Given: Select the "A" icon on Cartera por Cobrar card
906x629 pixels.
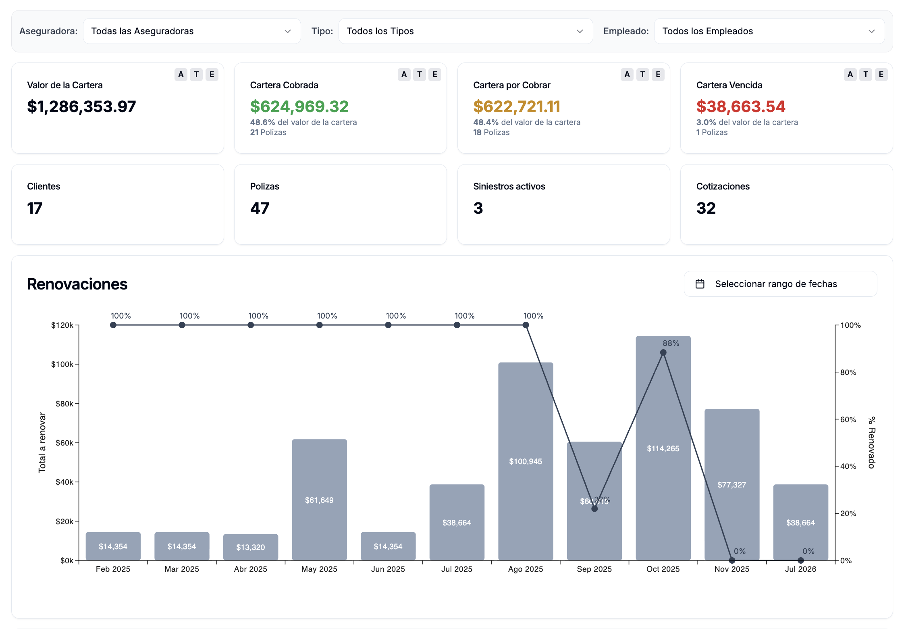Looking at the screenshot, I should (x=628, y=74).
